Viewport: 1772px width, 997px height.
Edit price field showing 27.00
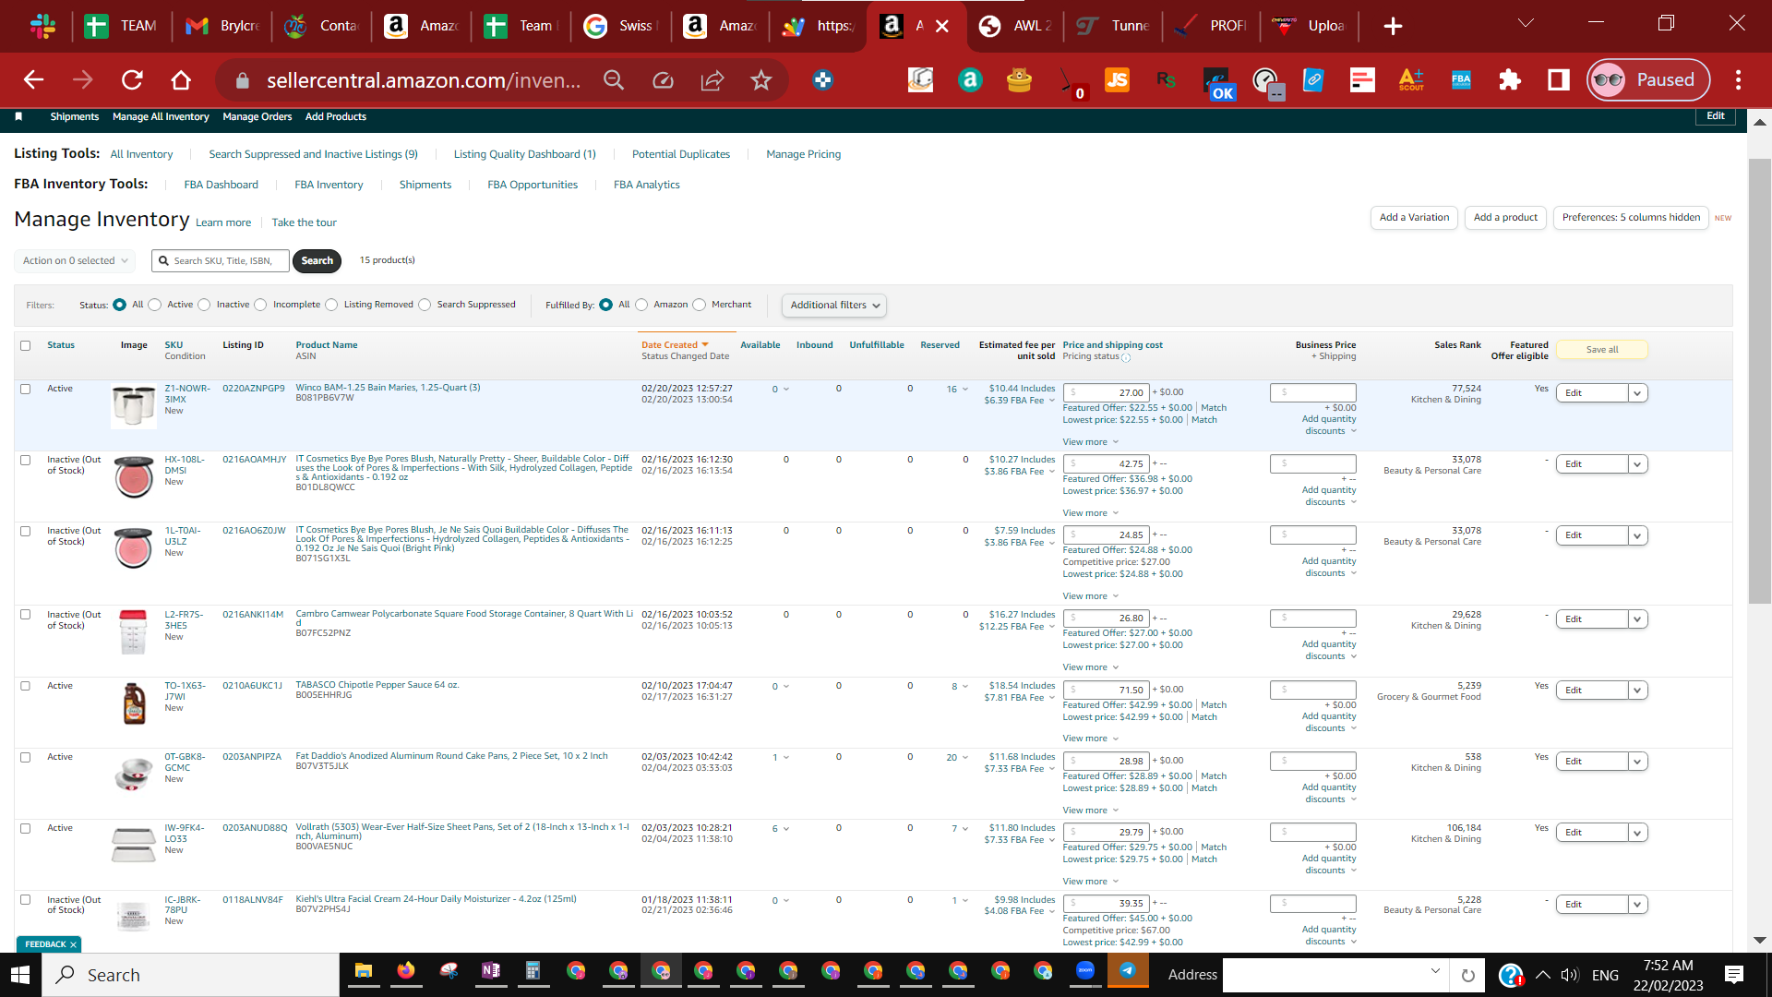click(x=1106, y=393)
